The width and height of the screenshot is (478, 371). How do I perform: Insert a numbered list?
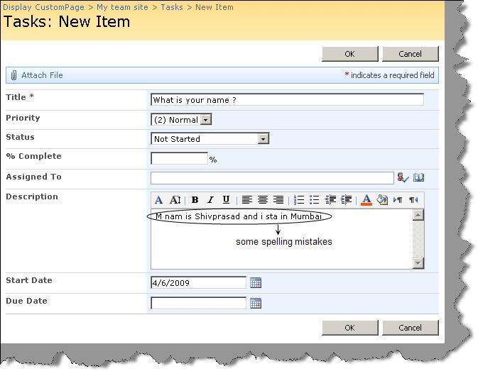coord(299,200)
